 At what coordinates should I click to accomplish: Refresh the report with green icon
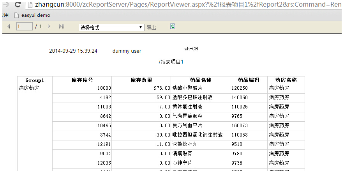(x=173, y=27)
